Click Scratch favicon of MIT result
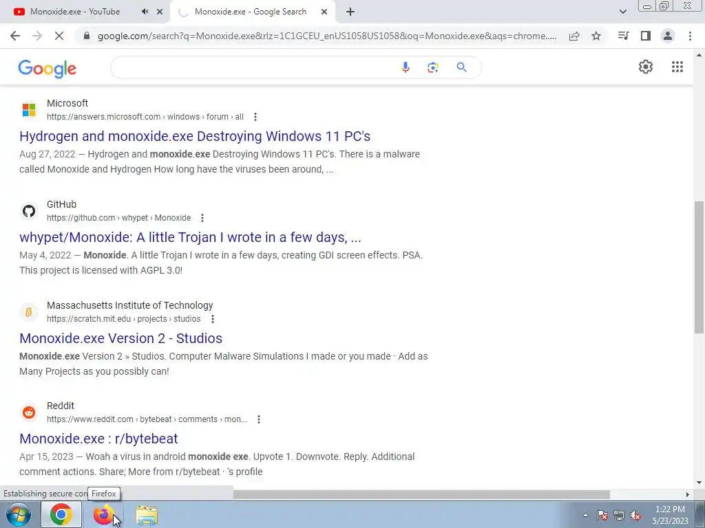This screenshot has height=528, width=705. [29, 311]
